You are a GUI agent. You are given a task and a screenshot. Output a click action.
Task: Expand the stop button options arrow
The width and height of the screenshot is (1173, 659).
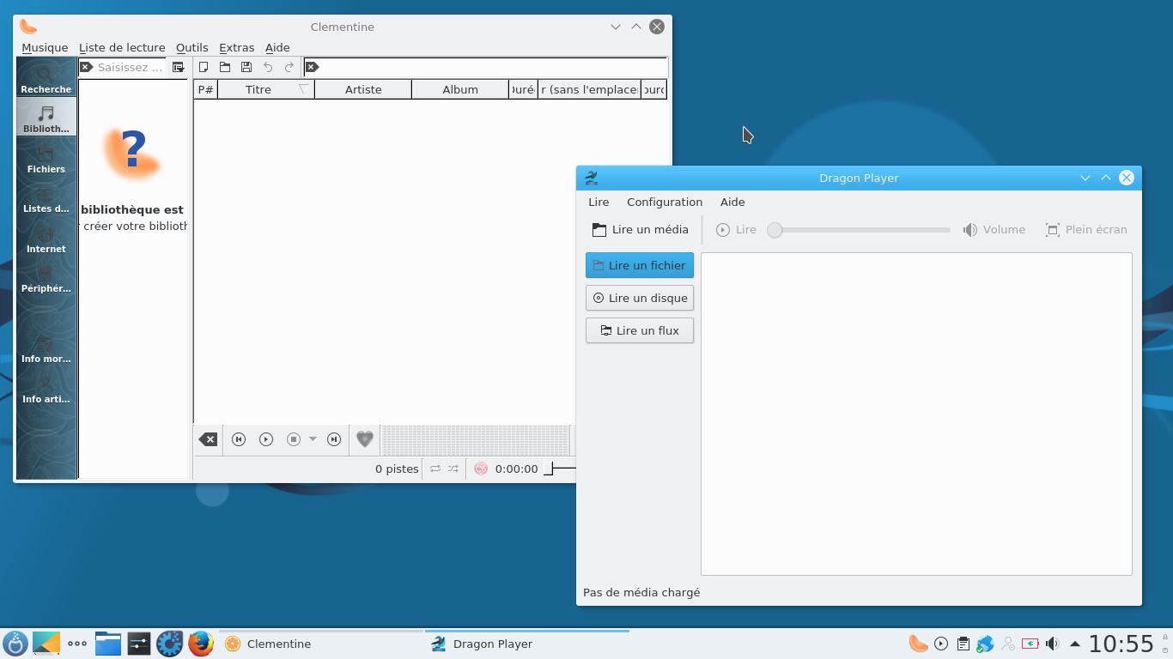[x=313, y=439]
